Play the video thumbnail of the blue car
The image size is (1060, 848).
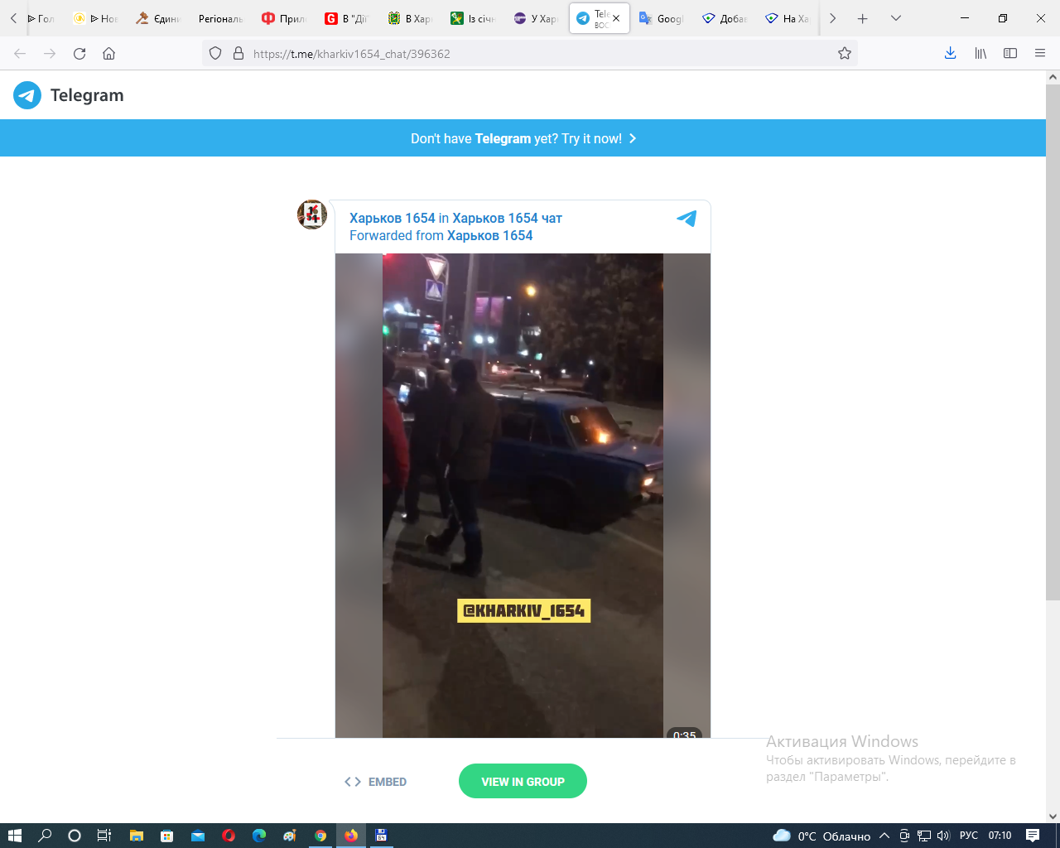pyautogui.click(x=523, y=495)
